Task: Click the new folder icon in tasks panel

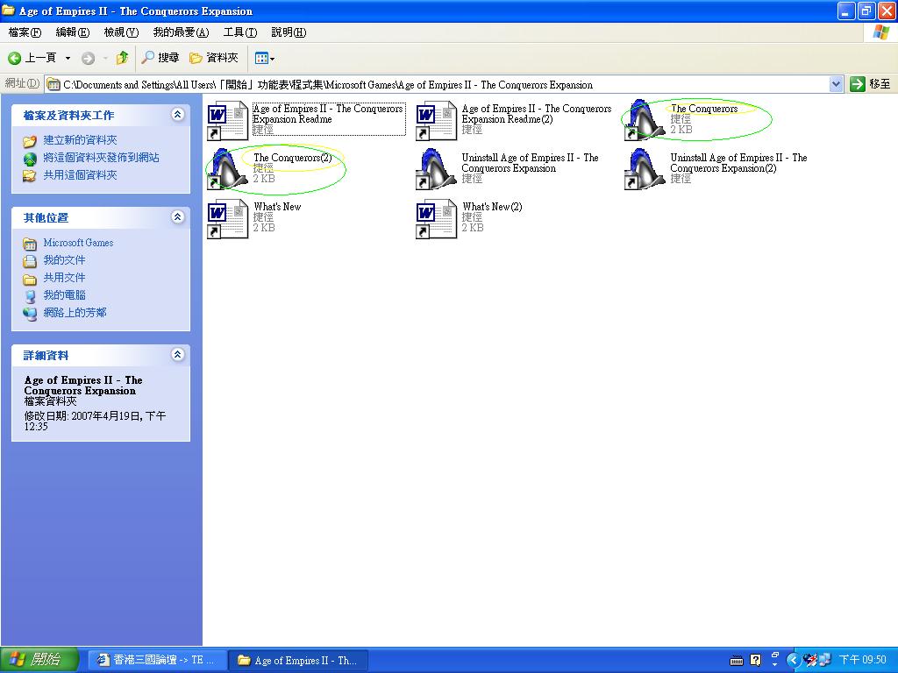Action: (30, 141)
